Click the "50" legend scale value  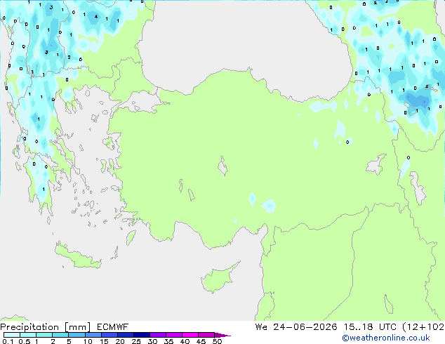(x=217, y=341)
